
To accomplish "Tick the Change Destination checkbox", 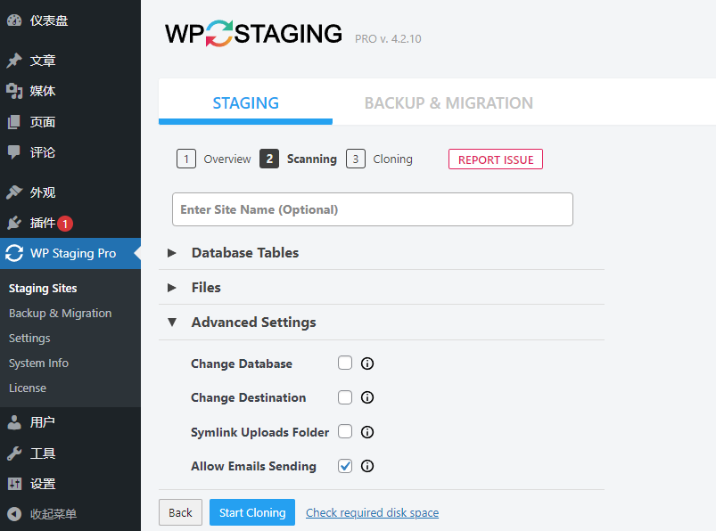I will tap(345, 397).
